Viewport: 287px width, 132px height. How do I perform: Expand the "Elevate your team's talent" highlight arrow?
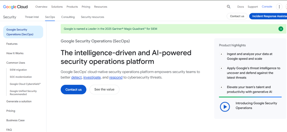[x=221, y=87]
